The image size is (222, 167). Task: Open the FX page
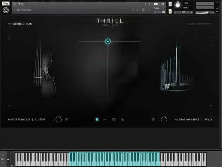pos(114,120)
